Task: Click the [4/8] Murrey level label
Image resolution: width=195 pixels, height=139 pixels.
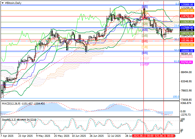Action: (x=145, y=29)
